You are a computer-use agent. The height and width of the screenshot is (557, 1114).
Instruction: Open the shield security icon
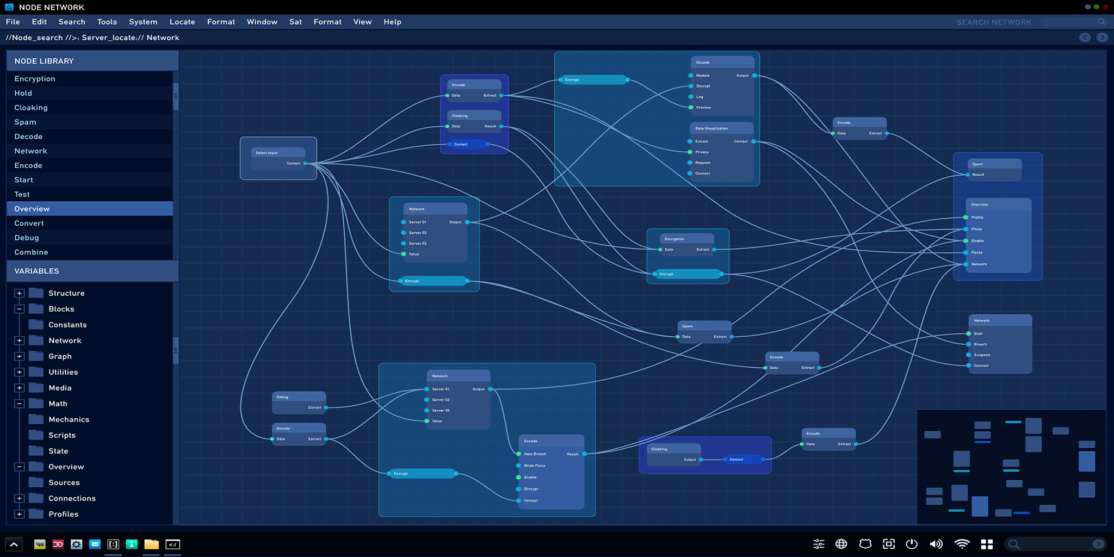coord(865,544)
